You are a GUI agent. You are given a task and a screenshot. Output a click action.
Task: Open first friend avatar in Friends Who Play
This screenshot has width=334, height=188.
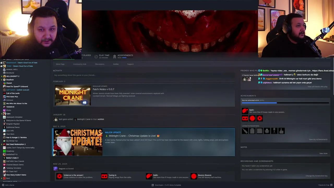click(x=244, y=79)
